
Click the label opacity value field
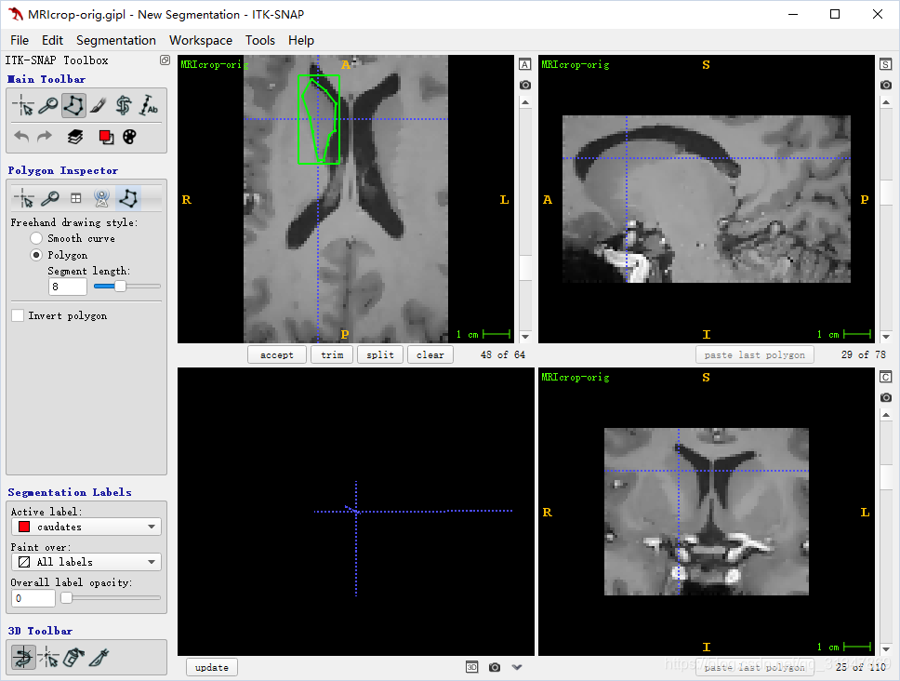point(33,598)
